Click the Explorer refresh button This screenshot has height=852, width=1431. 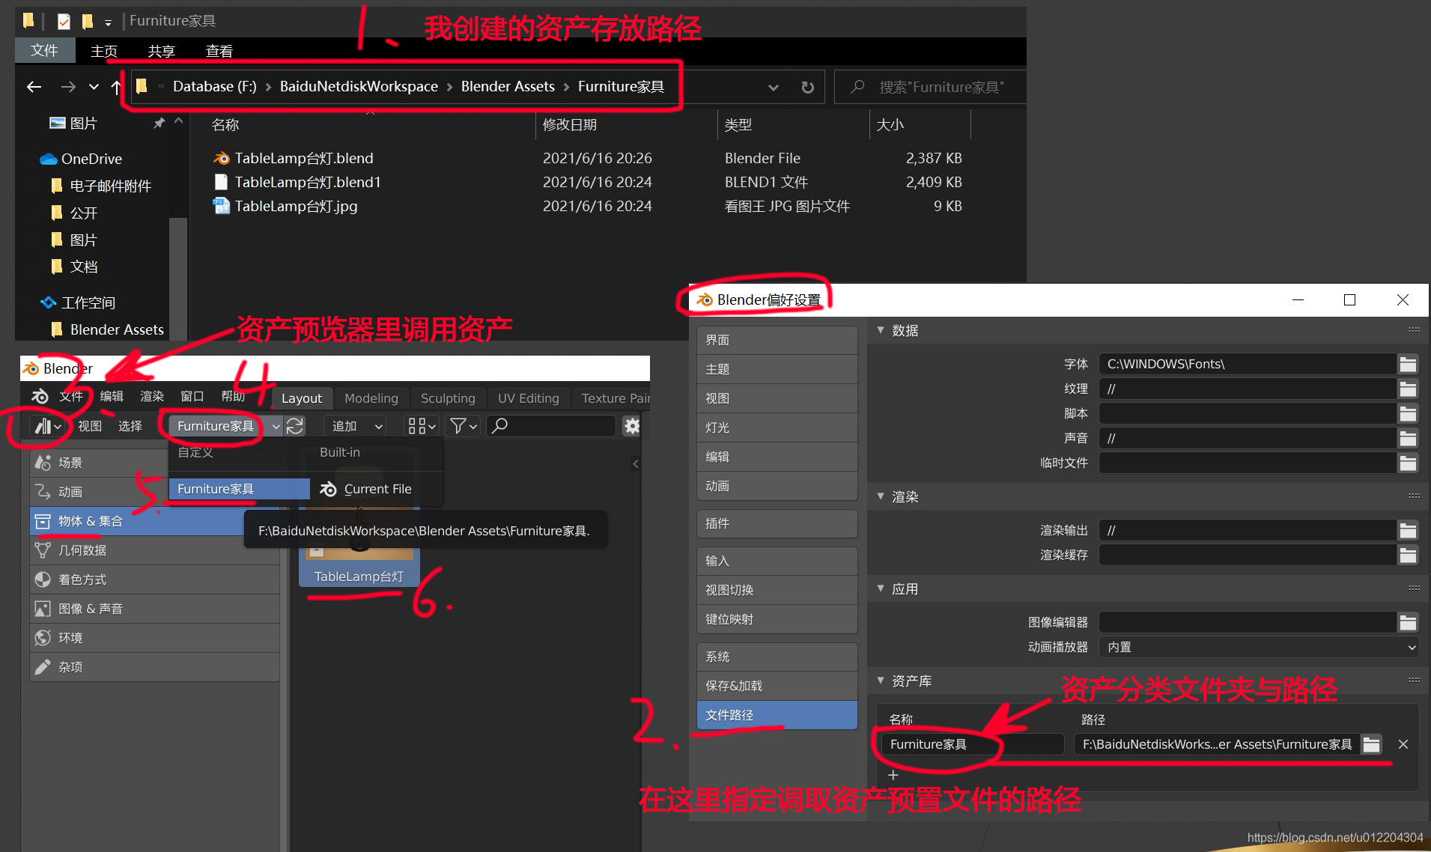807,87
